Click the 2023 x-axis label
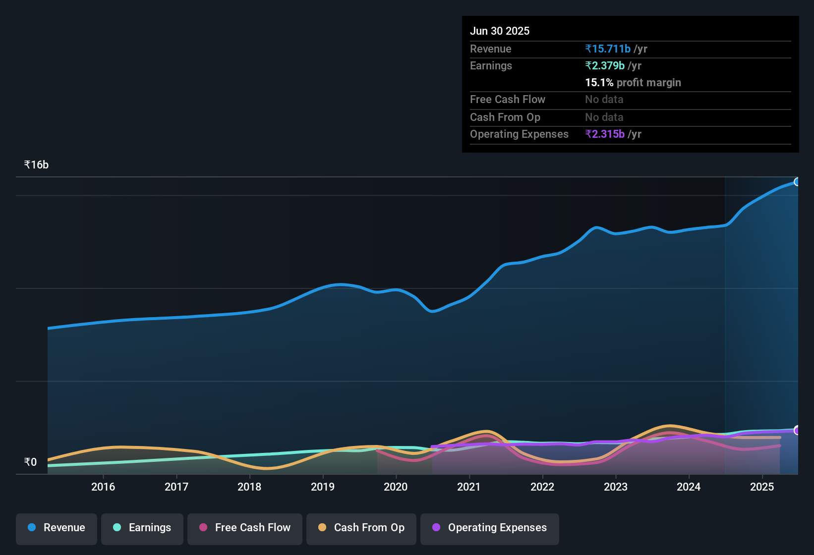Screen dimensions: 814x555 click(616, 487)
